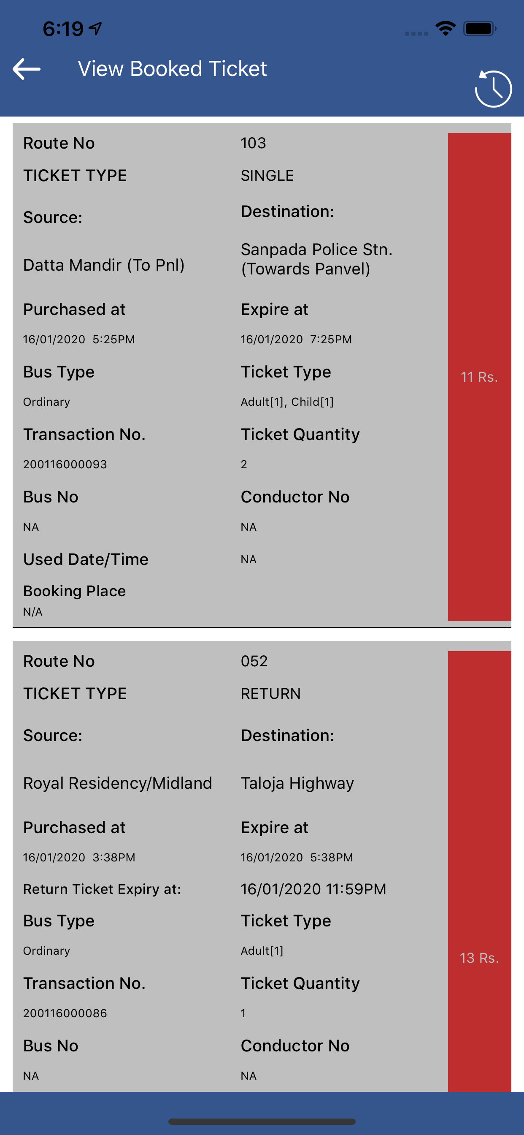The image size is (524, 1135).
Task: Tap the View Booked Ticket title
Action: click(x=172, y=69)
